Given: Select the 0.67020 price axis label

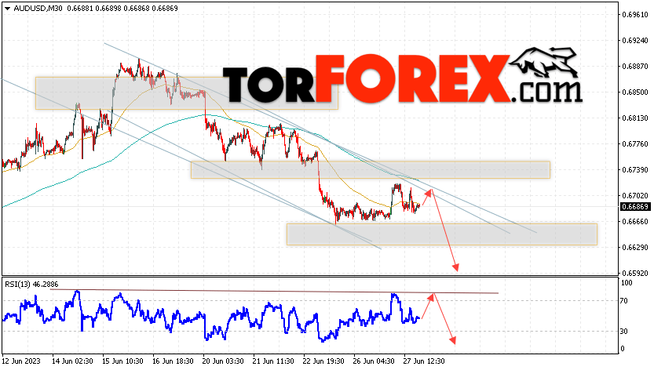Looking at the screenshot, I should 635,195.
